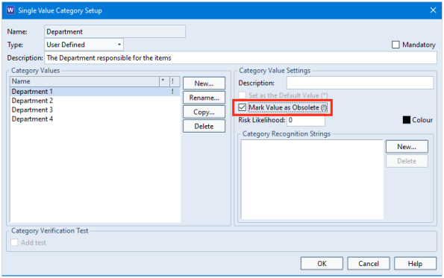
Task: Click the obsolete marker on Department 1 row
Action: 172,92
